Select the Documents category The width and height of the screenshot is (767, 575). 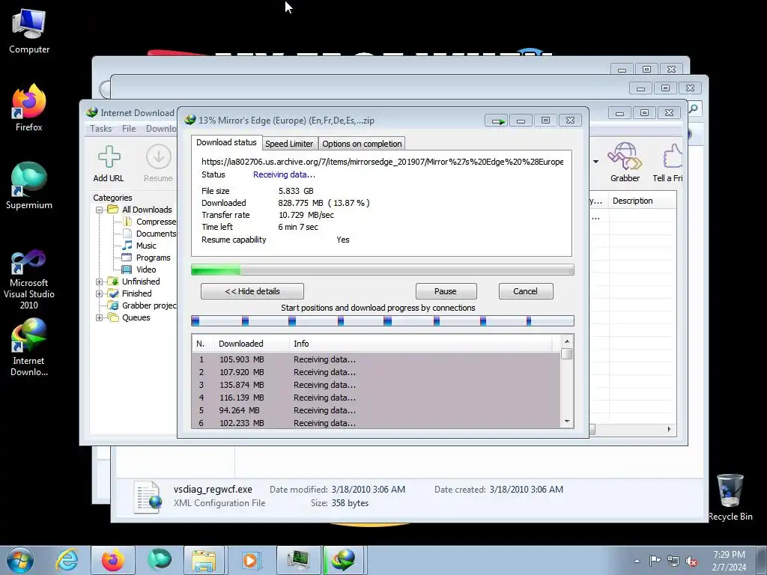point(149,234)
